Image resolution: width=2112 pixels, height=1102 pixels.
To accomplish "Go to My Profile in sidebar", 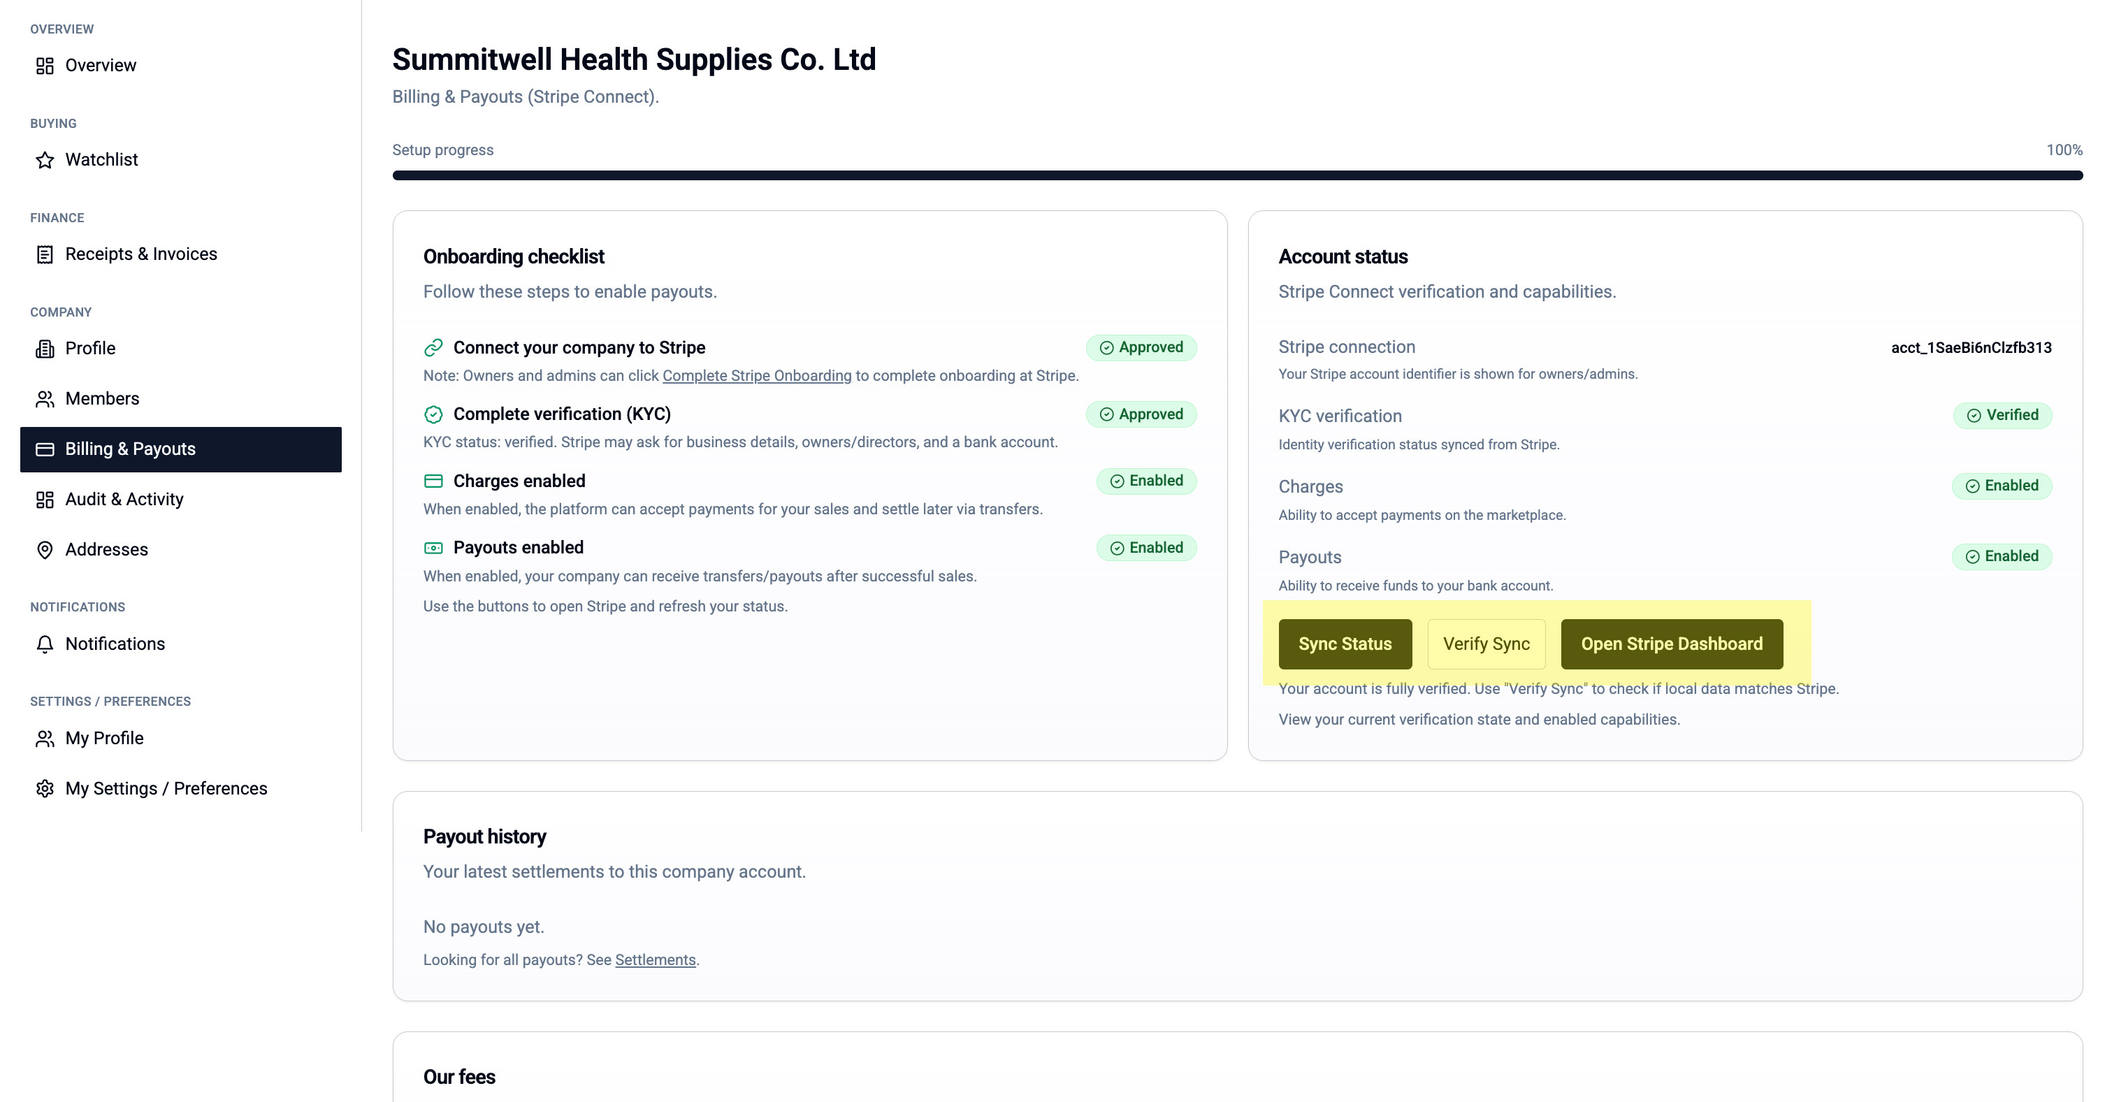I will tap(104, 739).
